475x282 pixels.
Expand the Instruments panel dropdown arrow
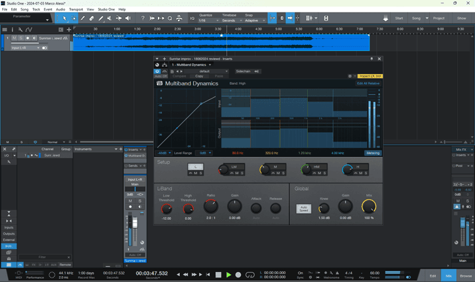tap(116, 149)
